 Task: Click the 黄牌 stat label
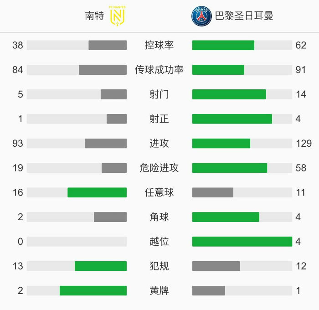point(159,290)
